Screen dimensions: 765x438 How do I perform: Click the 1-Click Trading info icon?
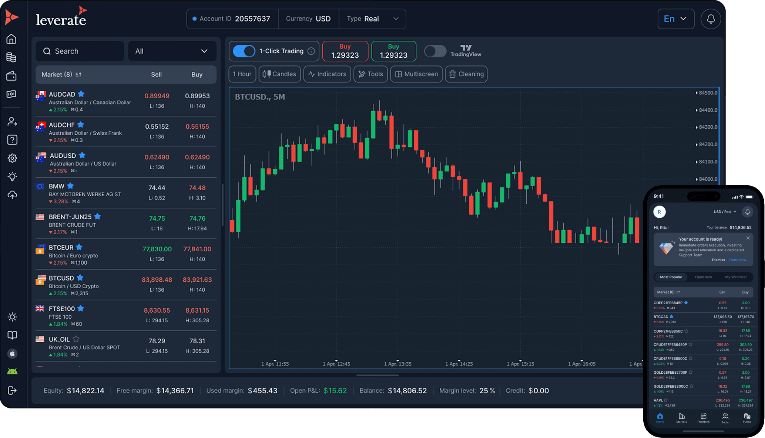point(311,51)
